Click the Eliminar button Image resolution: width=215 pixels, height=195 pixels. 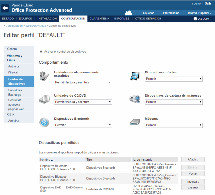click(x=193, y=167)
